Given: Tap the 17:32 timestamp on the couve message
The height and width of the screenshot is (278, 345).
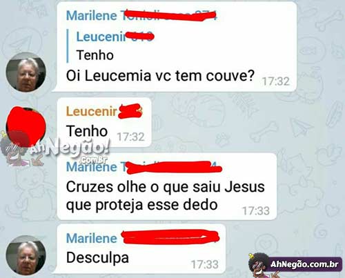Looking at the screenshot, I should tap(276, 81).
